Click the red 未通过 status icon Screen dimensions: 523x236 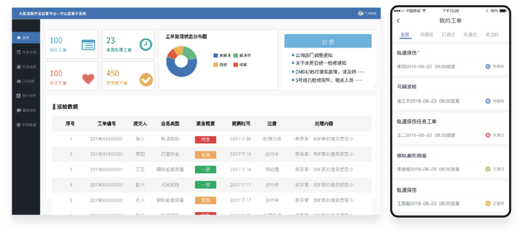(488, 135)
